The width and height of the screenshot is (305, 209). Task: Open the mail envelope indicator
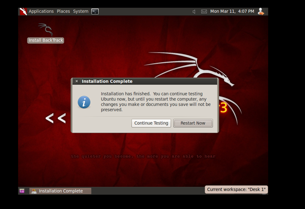click(204, 11)
